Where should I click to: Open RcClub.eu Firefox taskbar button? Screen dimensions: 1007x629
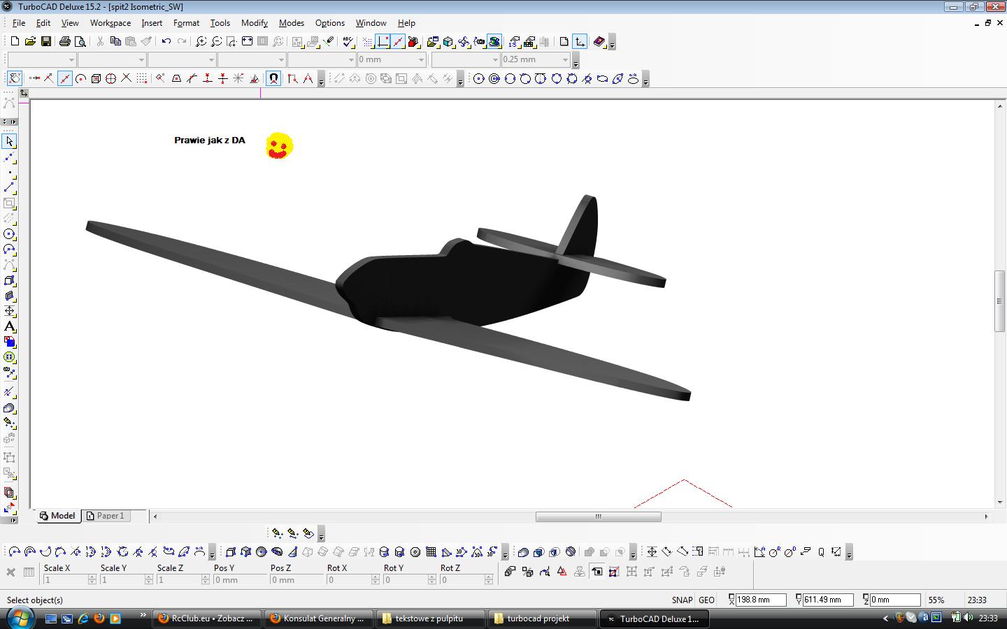click(x=207, y=619)
